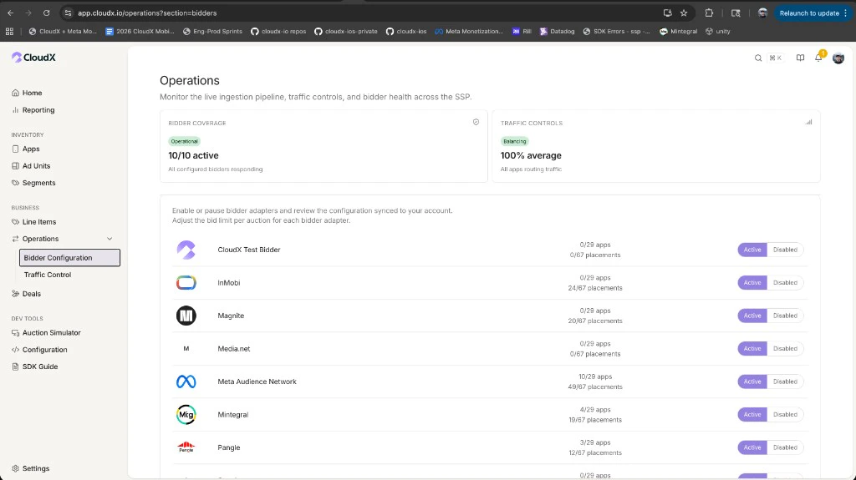
Task: Set Magnite to Active
Action: (752, 316)
